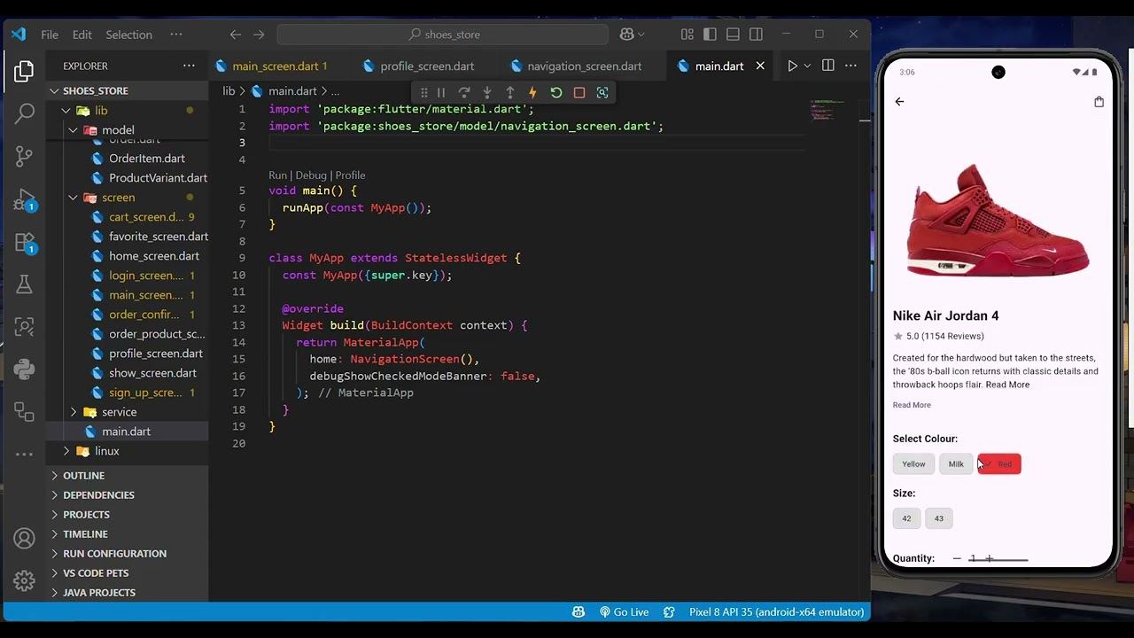Trigger Flutter hot reload lightning icon
Viewport: 1134px width, 638px height.
[x=532, y=92]
